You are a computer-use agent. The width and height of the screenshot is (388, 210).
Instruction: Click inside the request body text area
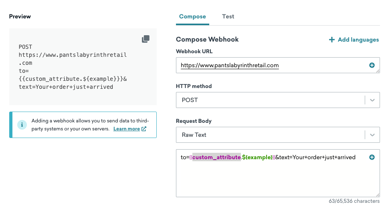tap(278, 173)
